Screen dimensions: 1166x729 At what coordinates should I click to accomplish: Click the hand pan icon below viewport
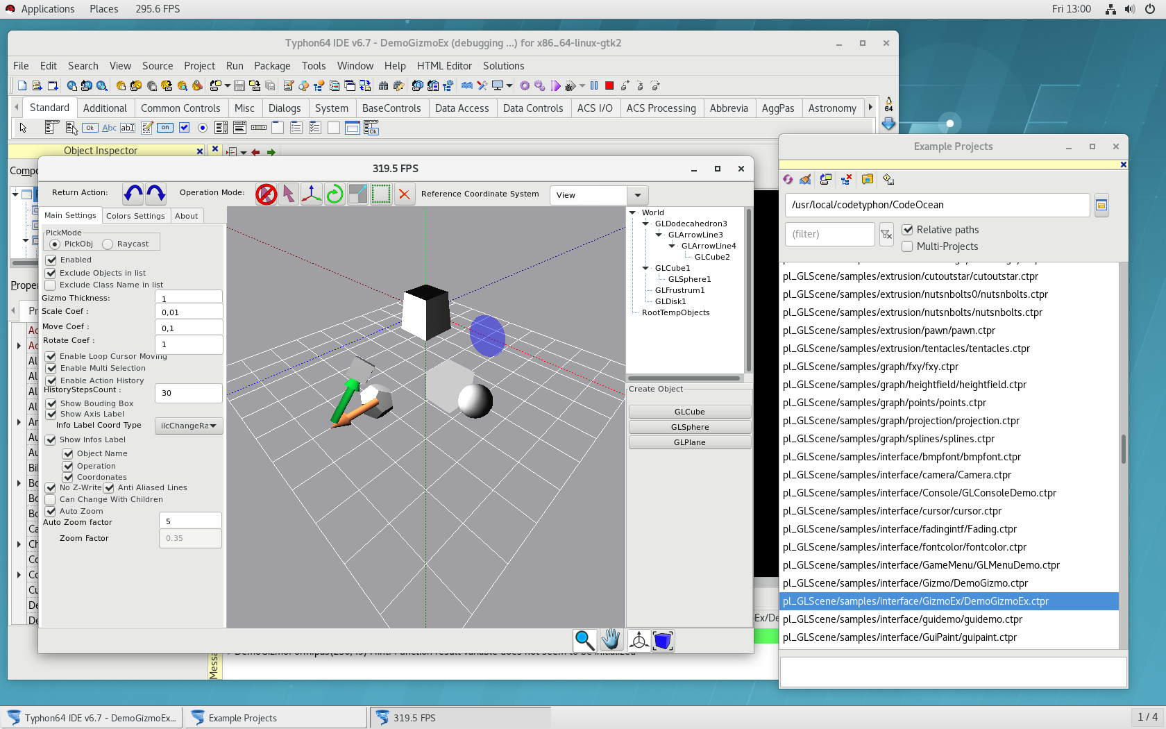coord(611,640)
